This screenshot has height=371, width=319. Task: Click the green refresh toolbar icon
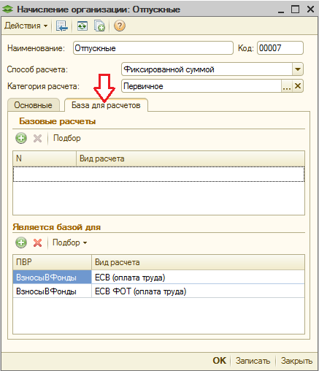pos(82,26)
